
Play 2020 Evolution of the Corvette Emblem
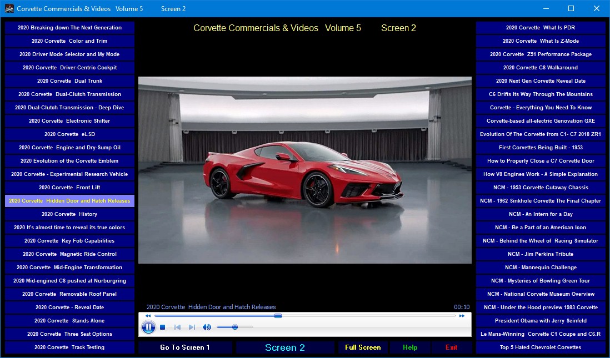69,161
